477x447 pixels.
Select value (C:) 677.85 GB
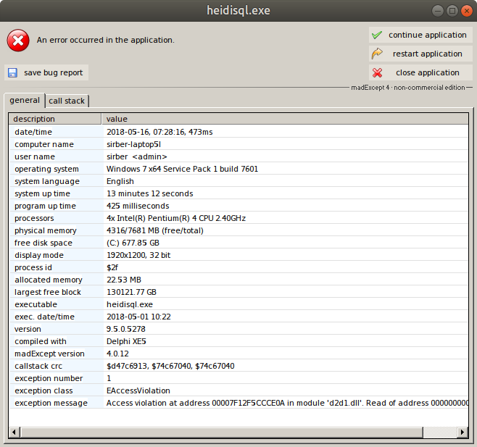133,243
